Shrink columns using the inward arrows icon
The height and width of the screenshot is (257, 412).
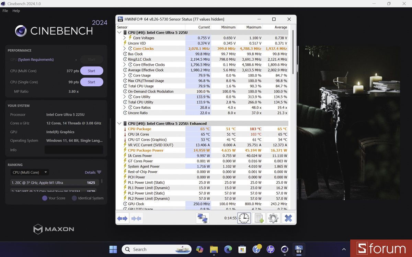pyautogui.click(x=136, y=218)
